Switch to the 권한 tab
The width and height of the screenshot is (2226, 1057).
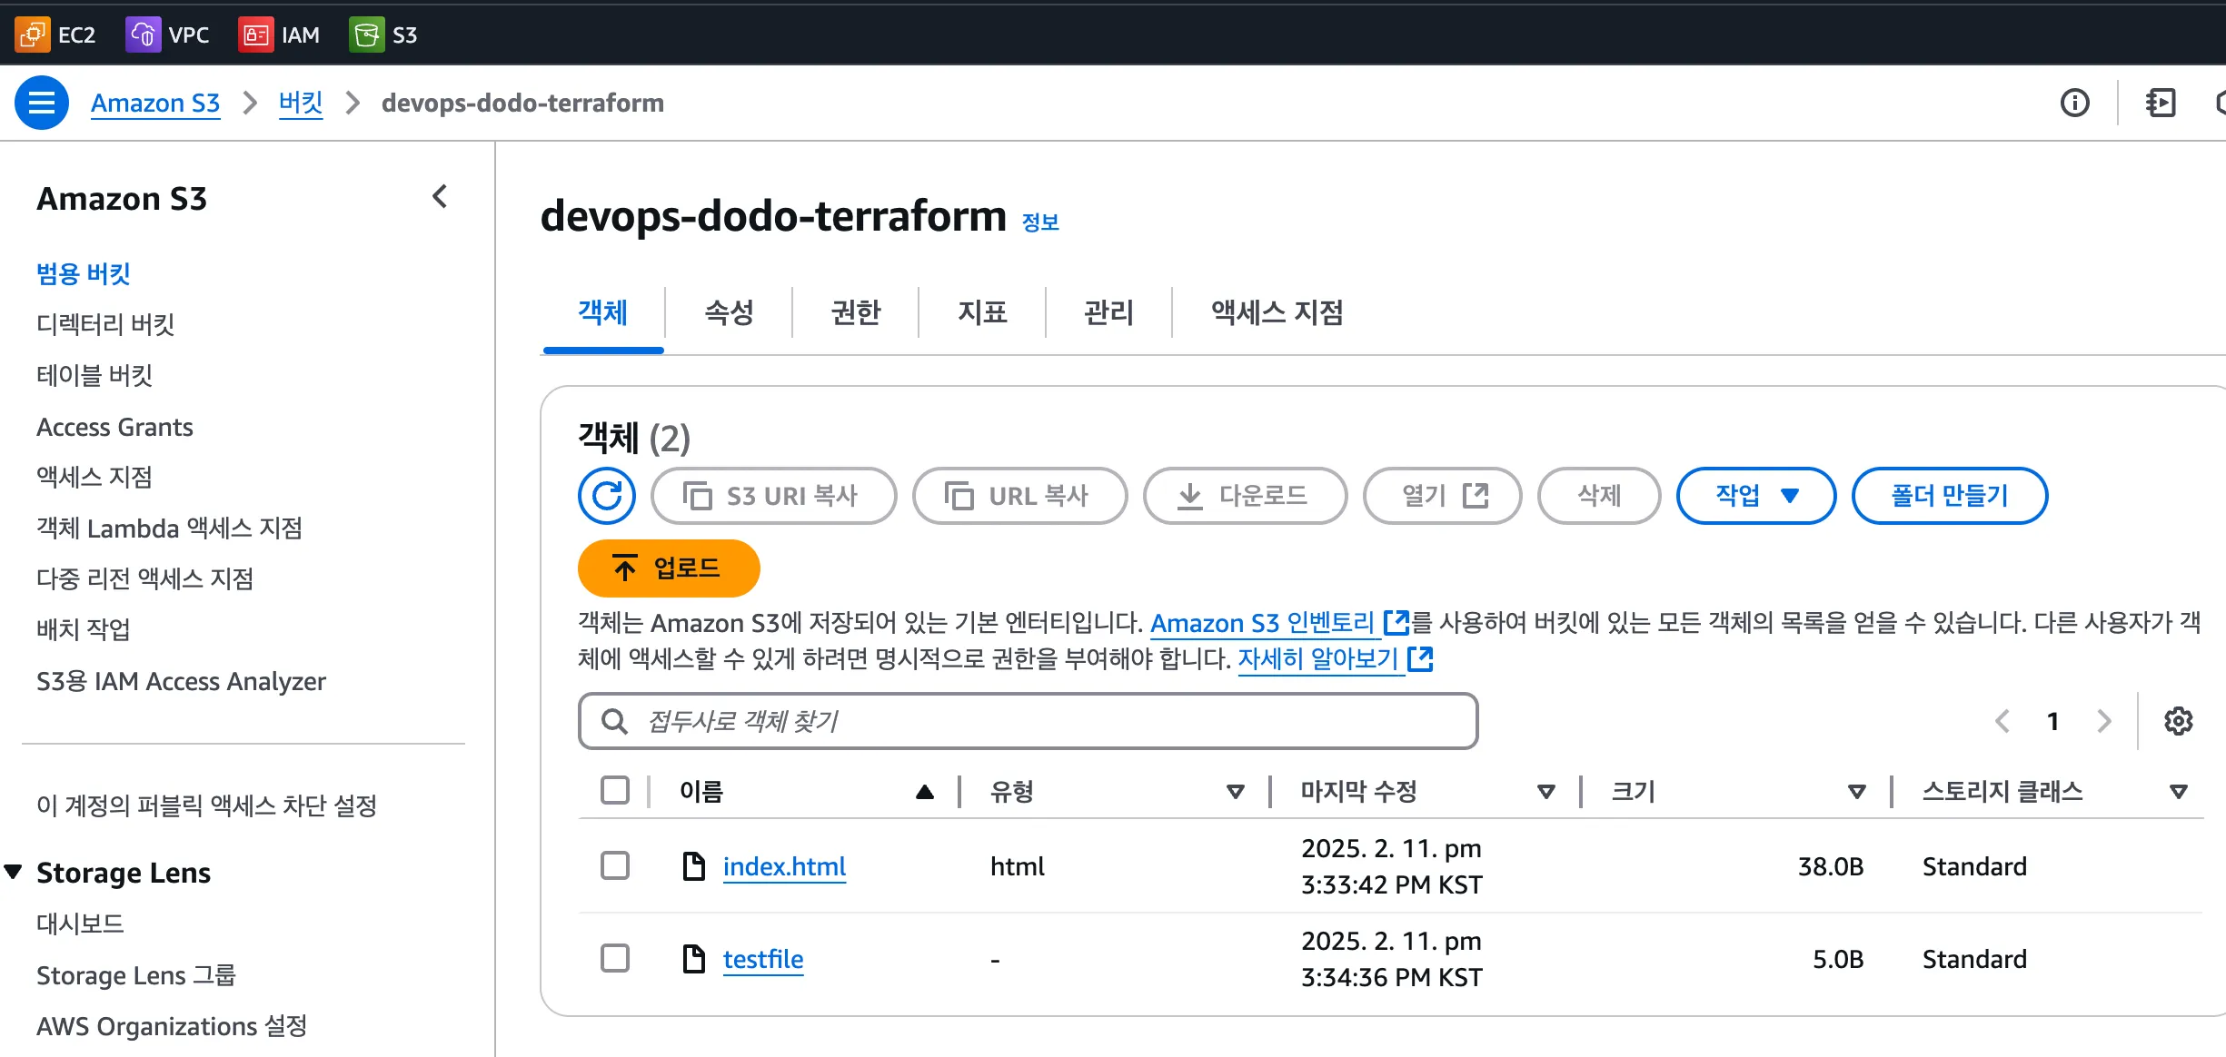pyautogui.click(x=856, y=312)
